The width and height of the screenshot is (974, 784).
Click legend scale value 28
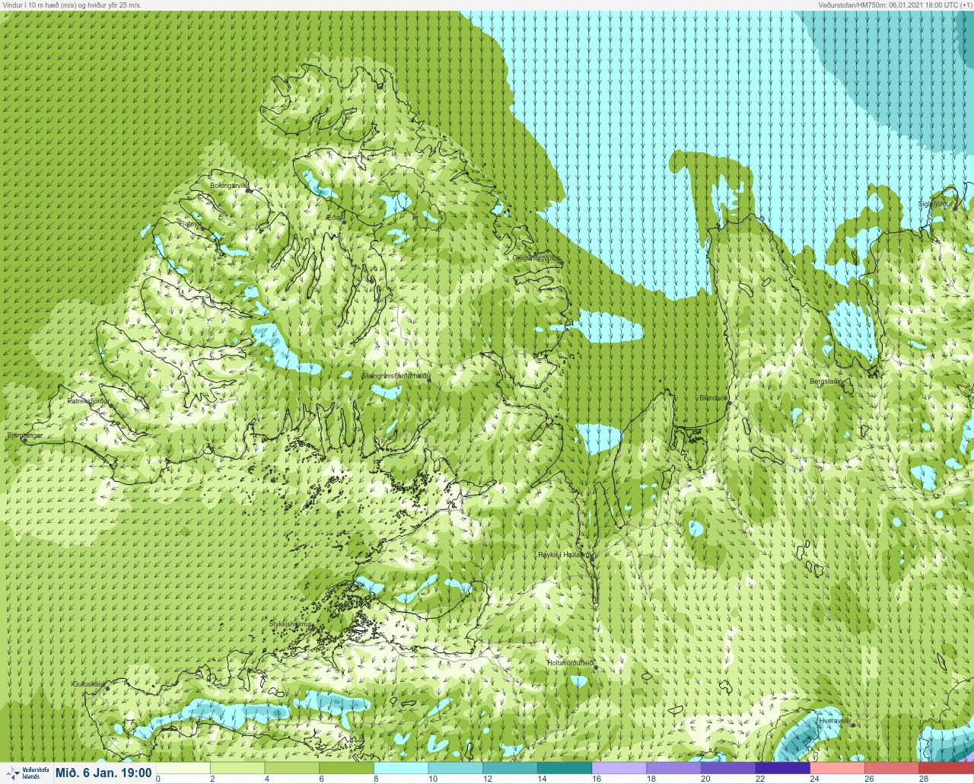click(924, 779)
